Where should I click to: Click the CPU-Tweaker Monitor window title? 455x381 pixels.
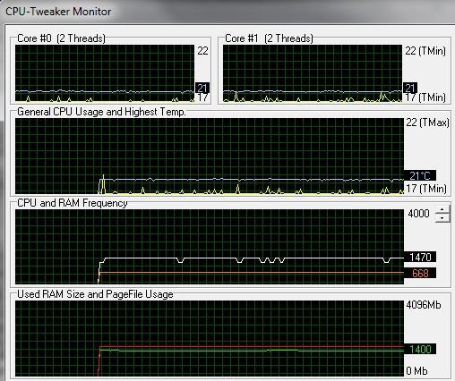(x=58, y=12)
